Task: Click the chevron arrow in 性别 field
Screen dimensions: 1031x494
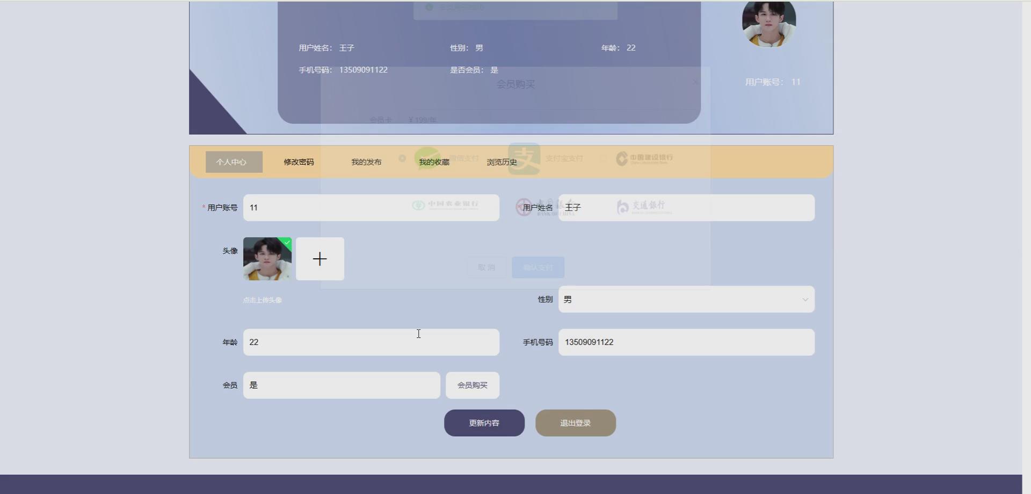Action: (x=805, y=300)
